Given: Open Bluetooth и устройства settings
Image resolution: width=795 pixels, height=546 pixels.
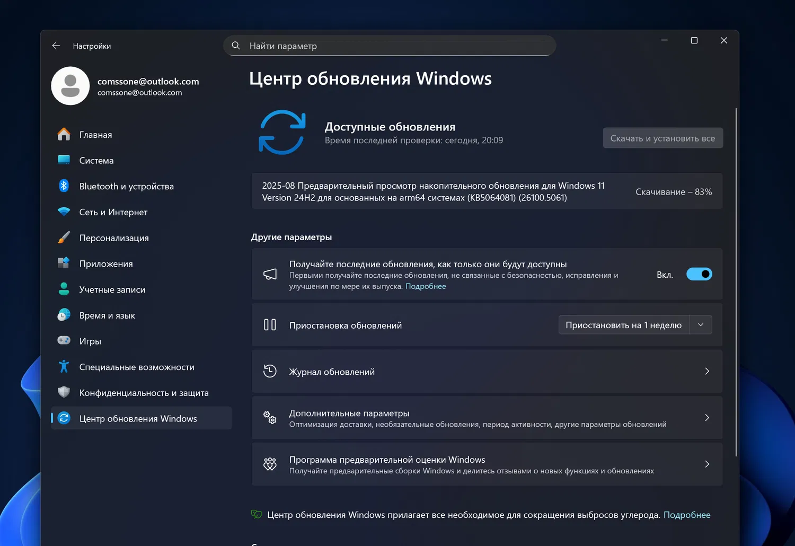Looking at the screenshot, I should point(142,186).
